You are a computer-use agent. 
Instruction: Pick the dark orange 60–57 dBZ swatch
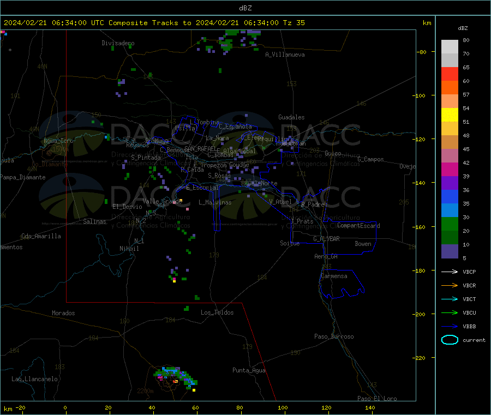click(450, 88)
